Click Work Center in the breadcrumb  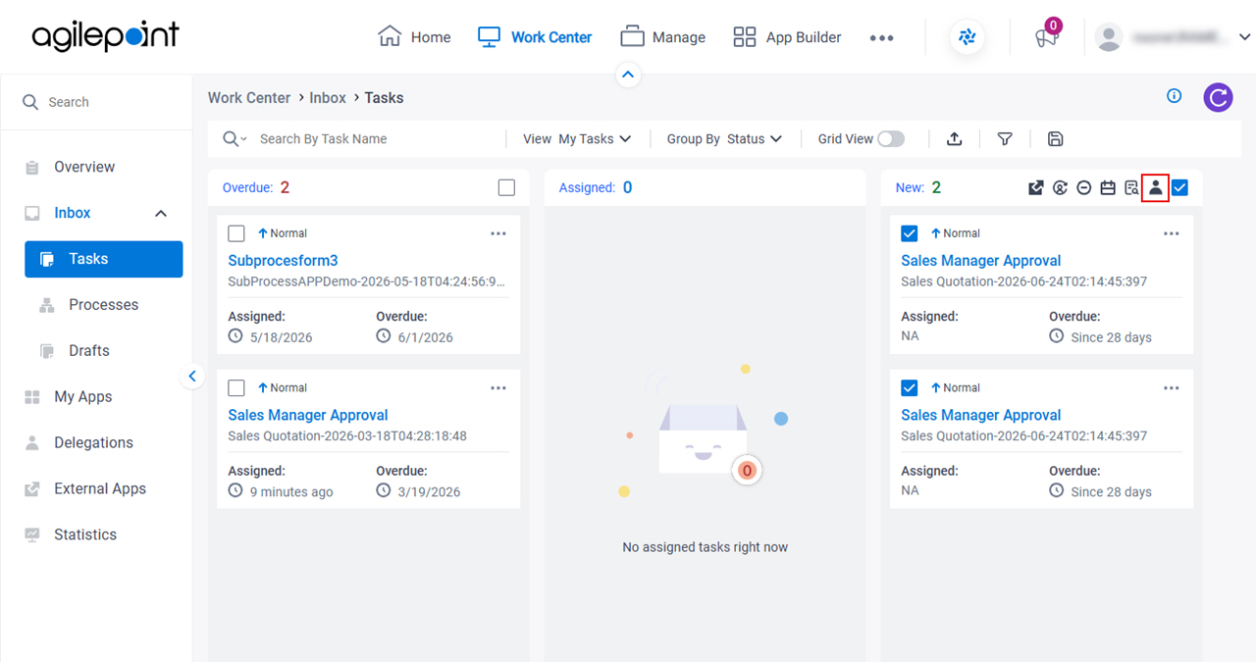pyautogui.click(x=249, y=98)
